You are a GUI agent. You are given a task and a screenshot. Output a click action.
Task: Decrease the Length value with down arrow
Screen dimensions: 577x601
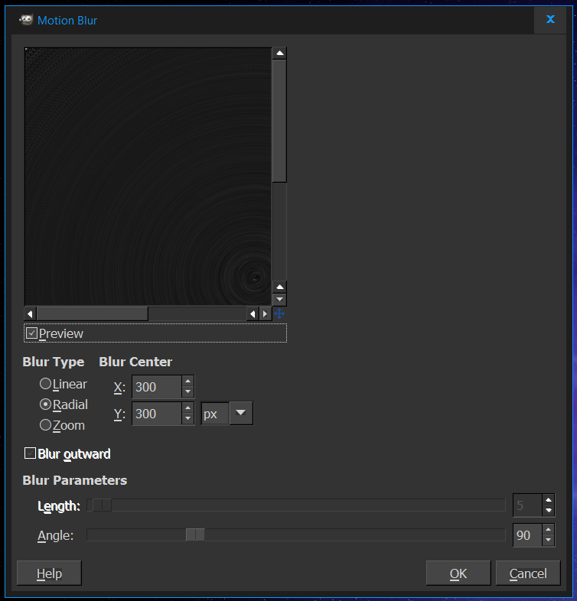[x=549, y=511]
